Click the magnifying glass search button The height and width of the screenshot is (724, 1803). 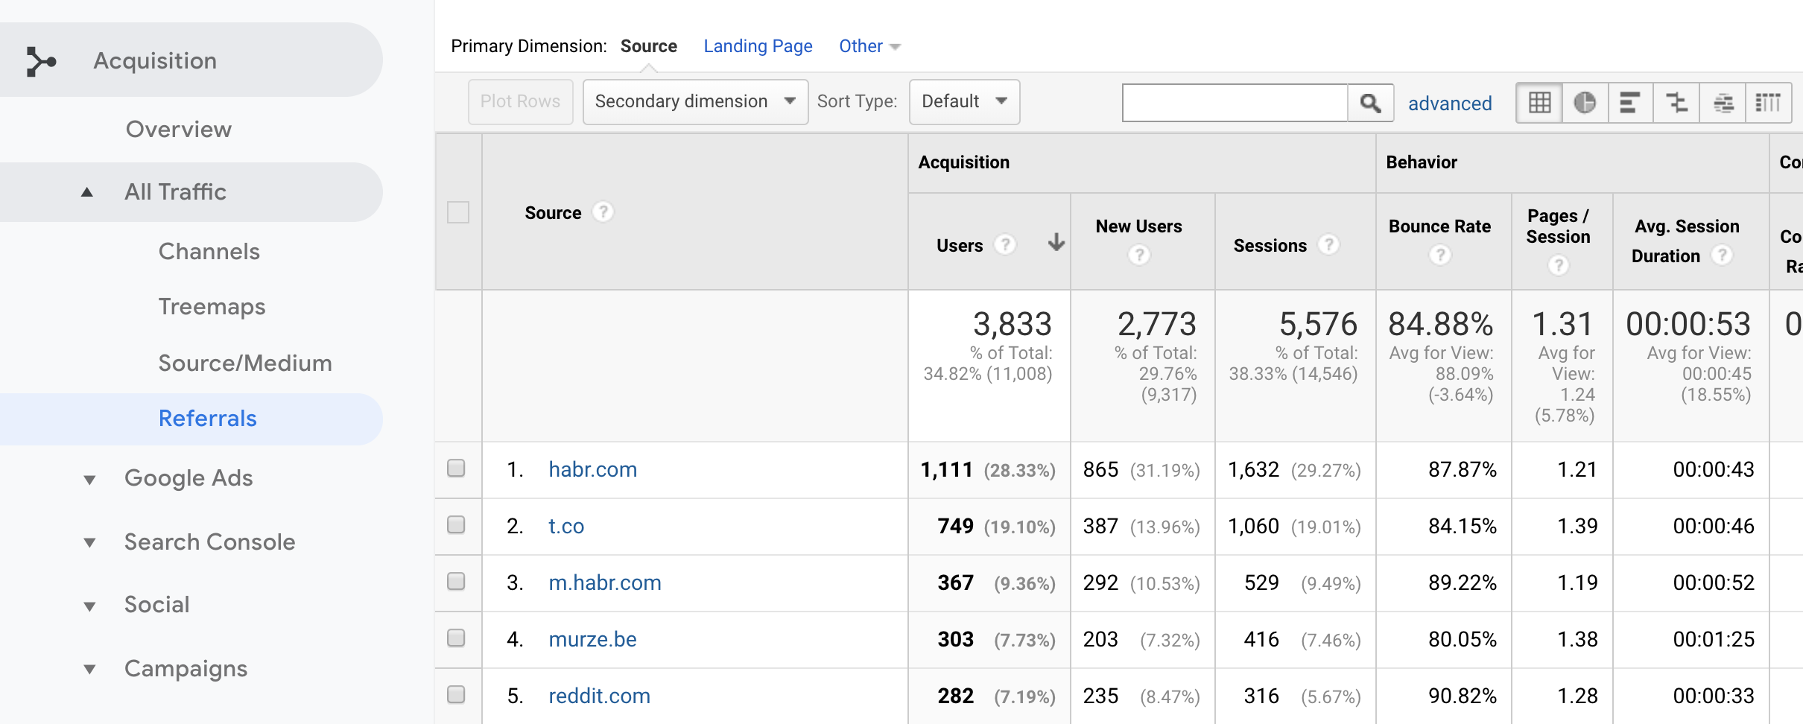1370,103
